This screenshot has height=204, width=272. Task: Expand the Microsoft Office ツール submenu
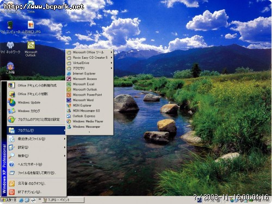(89, 52)
